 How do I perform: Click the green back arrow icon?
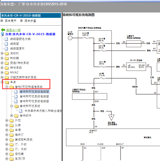tap(3, 30)
